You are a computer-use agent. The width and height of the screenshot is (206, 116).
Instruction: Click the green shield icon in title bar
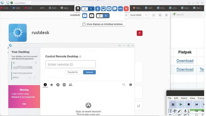point(12,3)
